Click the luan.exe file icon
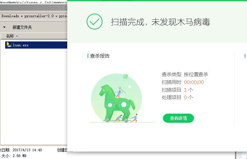Image resolution: width=247 pixels, height=159 pixels. [x=9, y=45]
